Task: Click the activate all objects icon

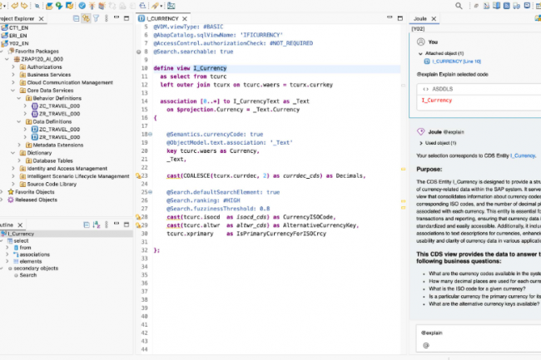Action: (x=102, y=6)
